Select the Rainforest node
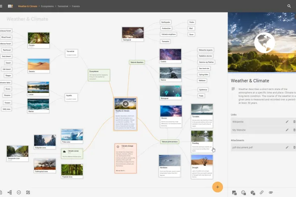 click(7, 50)
